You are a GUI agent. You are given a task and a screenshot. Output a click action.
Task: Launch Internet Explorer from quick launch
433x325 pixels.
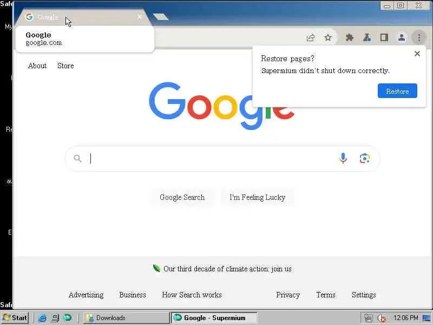(42, 318)
